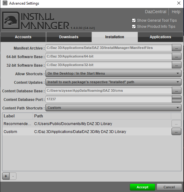Click the 32-bit Software Base path field
Image resolution: width=184 pixels, height=192 pixels.
point(109,65)
